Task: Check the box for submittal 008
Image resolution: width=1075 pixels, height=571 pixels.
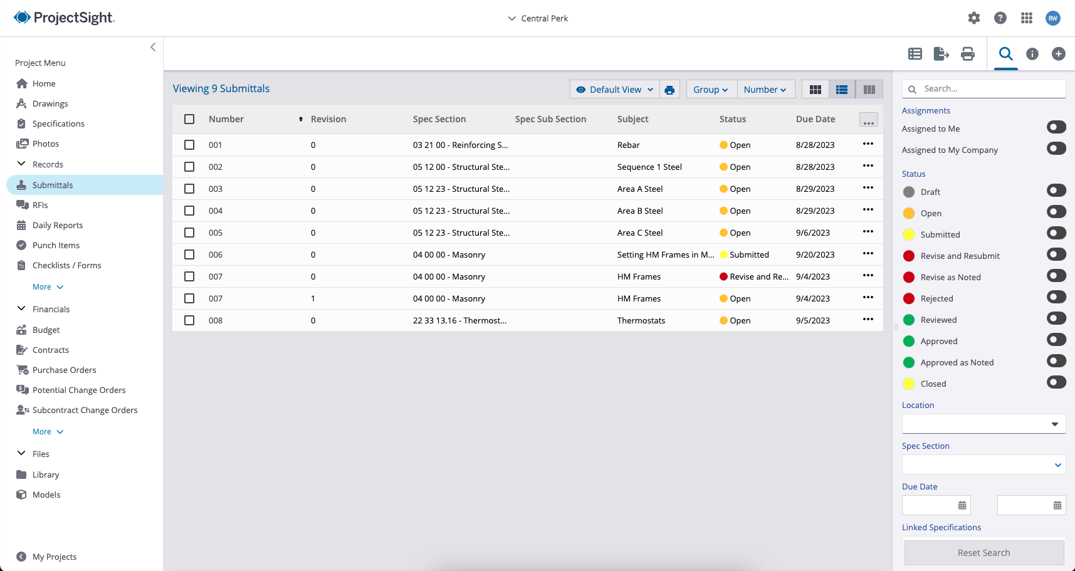Action: point(189,320)
